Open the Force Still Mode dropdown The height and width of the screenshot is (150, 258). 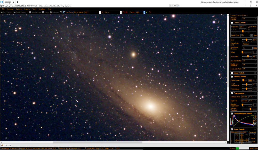click(249, 69)
